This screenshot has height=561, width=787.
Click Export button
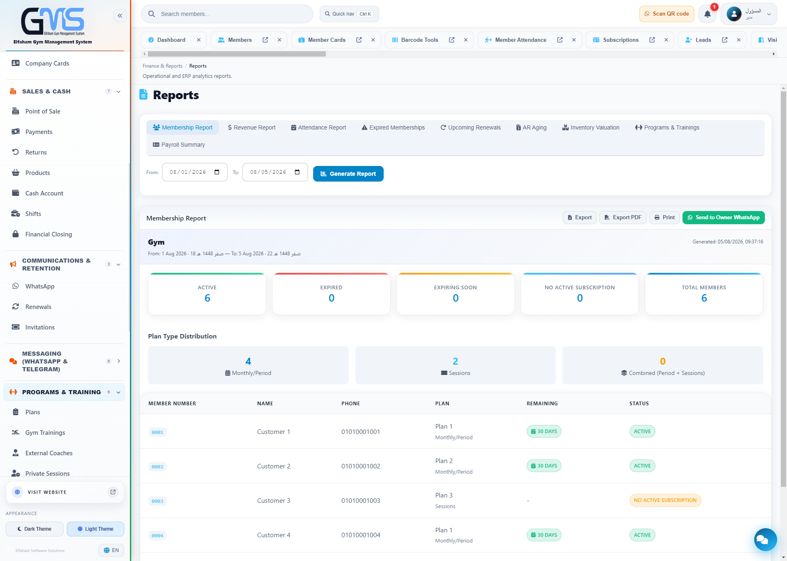coord(580,218)
